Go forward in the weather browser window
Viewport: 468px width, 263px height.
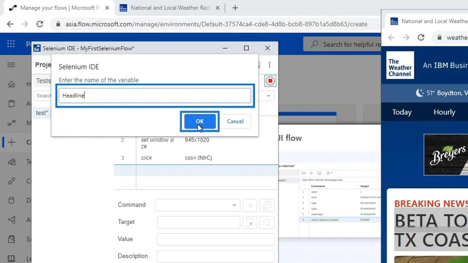(x=406, y=37)
